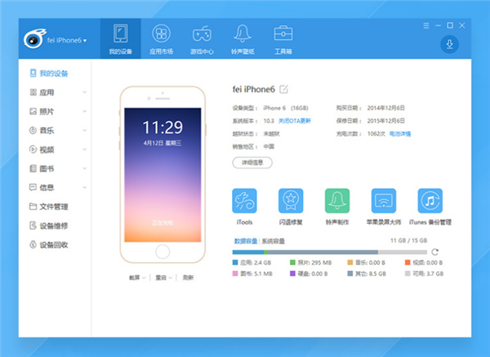
Task: Click the 刷新 refresh button below phone
Action: [188, 278]
